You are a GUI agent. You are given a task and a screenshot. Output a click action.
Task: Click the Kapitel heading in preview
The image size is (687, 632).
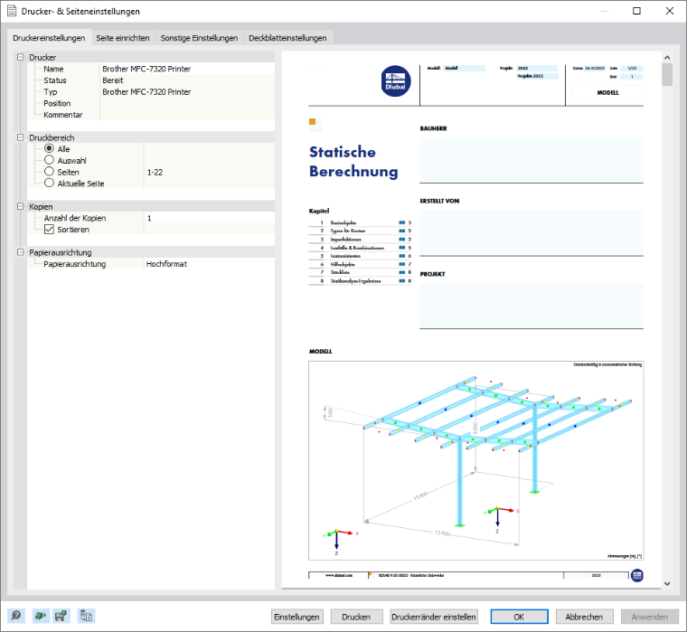click(319, 211)
